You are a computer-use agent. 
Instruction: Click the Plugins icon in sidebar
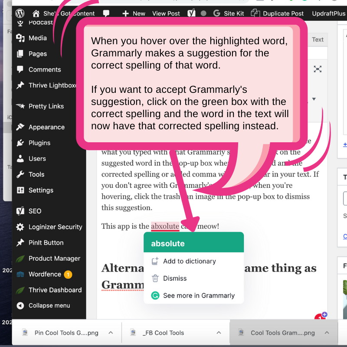coord(20,143)
